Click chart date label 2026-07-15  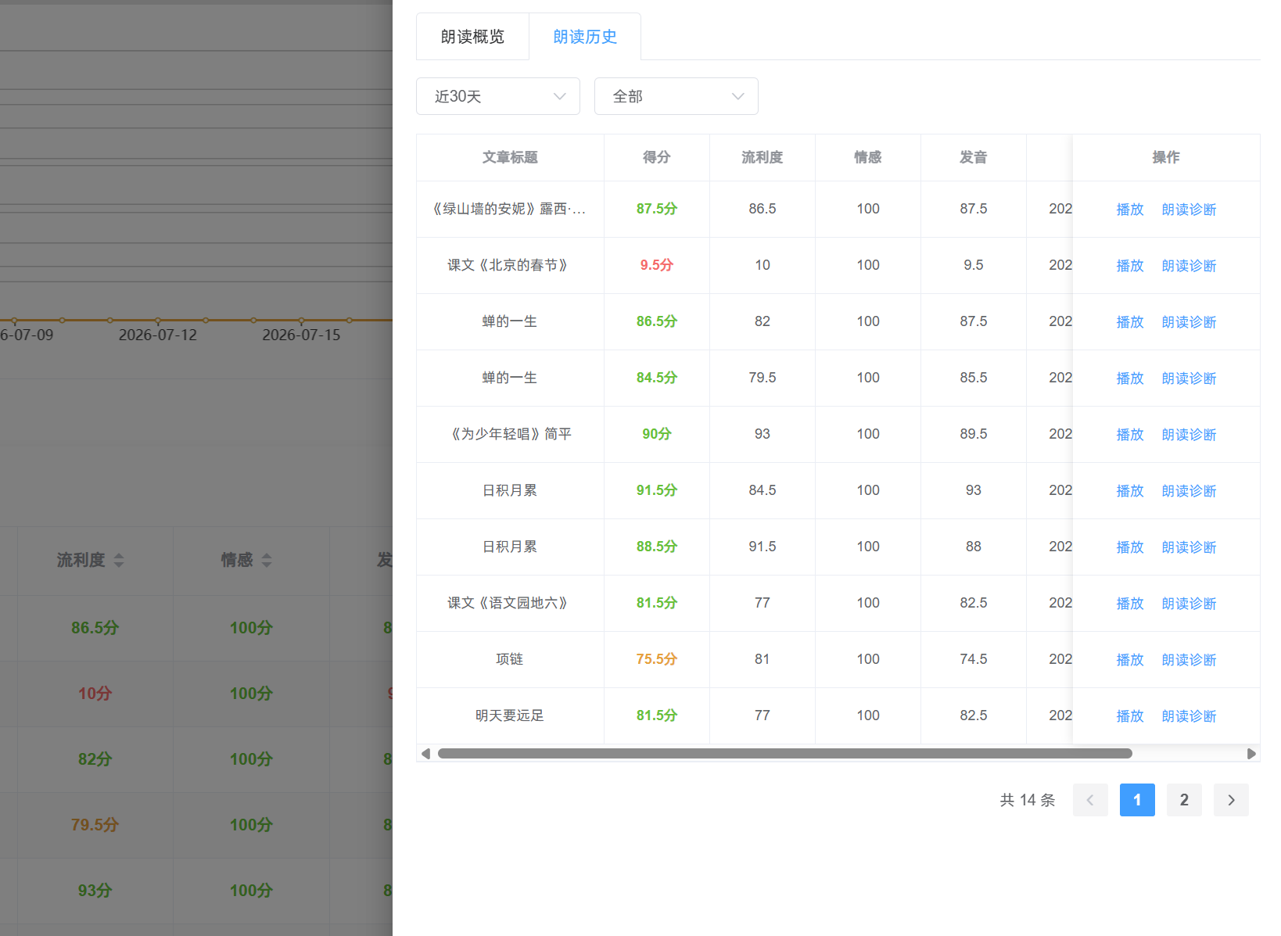point(301,335)
